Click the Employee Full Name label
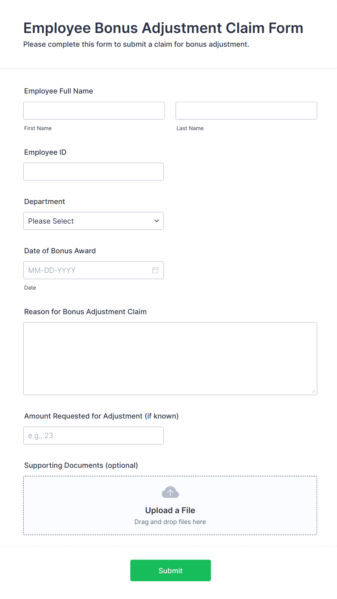The height and width of the screenshot is (599, 337). tap(59, 91)
